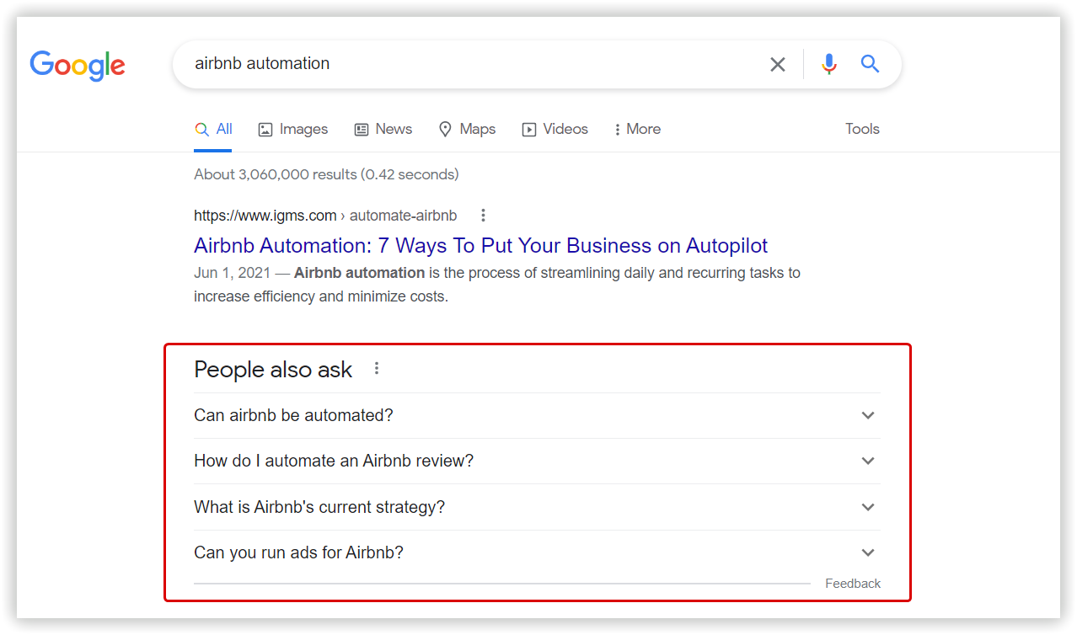Click the Google logo
The width and height of the screenshot is (1077, 635).
[78, 65]
